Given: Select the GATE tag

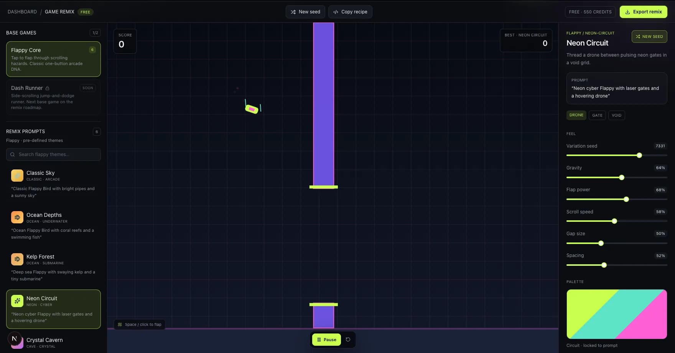Looking at the screenshot, I should point(597,115).
